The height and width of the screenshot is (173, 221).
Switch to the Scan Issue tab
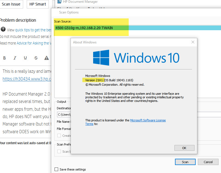click(11, 4)
